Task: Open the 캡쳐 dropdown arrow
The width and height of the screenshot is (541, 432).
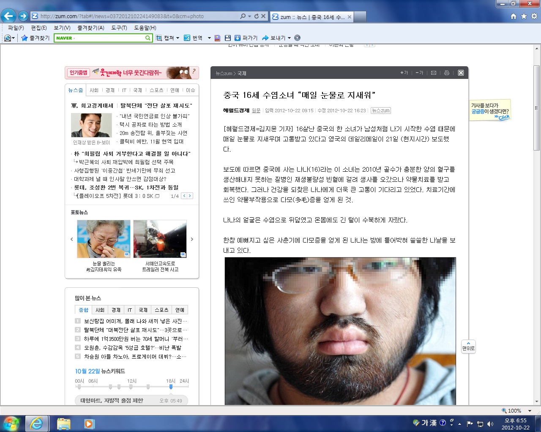Action: coord(178,38)
